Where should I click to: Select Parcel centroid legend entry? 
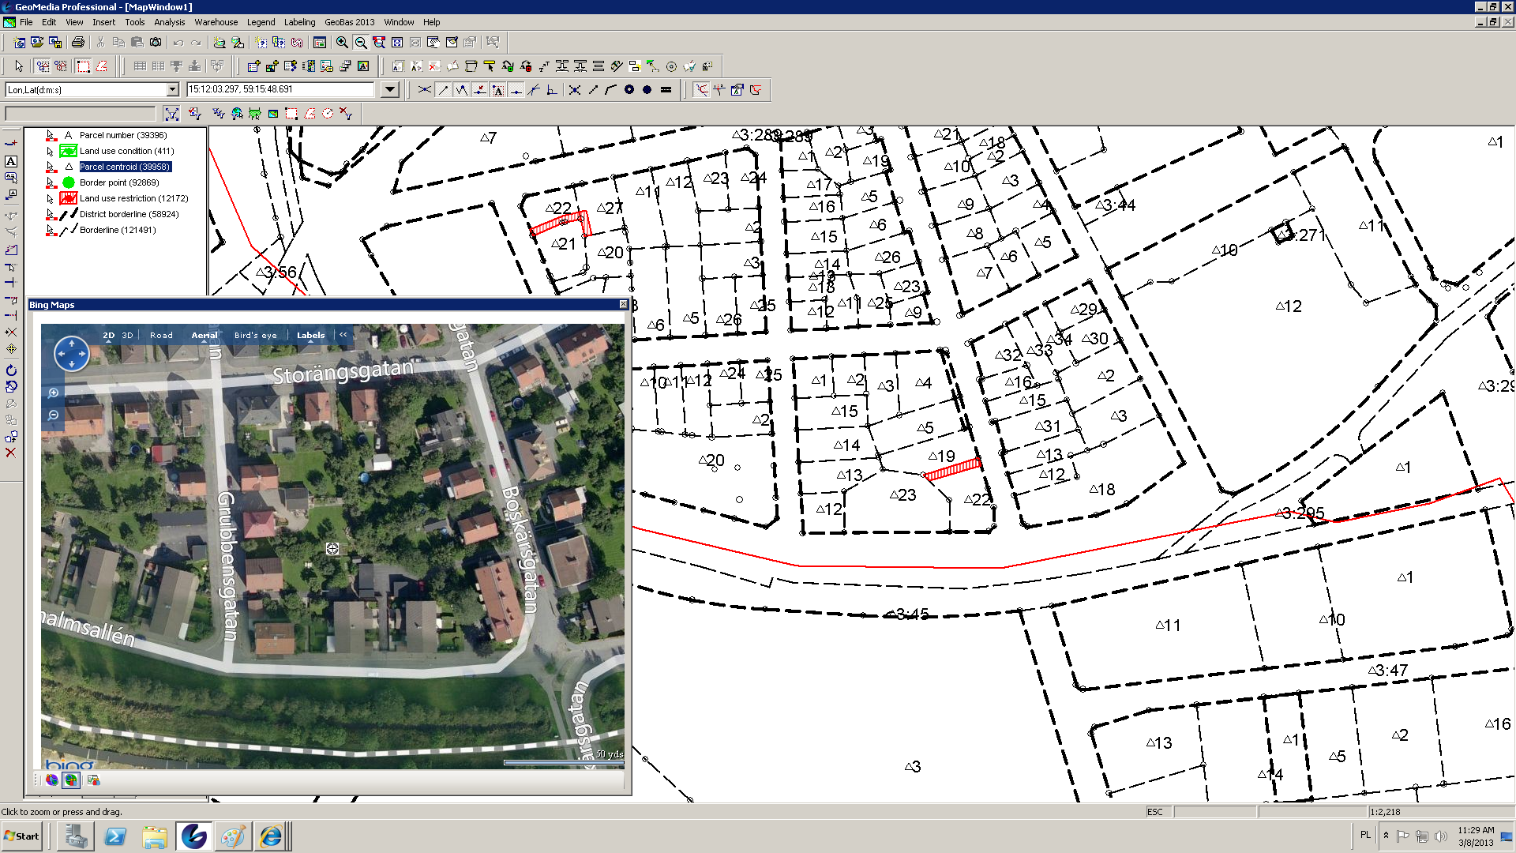coord(125,167)
